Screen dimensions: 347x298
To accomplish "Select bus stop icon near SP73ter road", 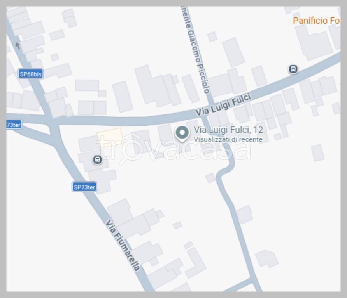I will tap(97, 159).
